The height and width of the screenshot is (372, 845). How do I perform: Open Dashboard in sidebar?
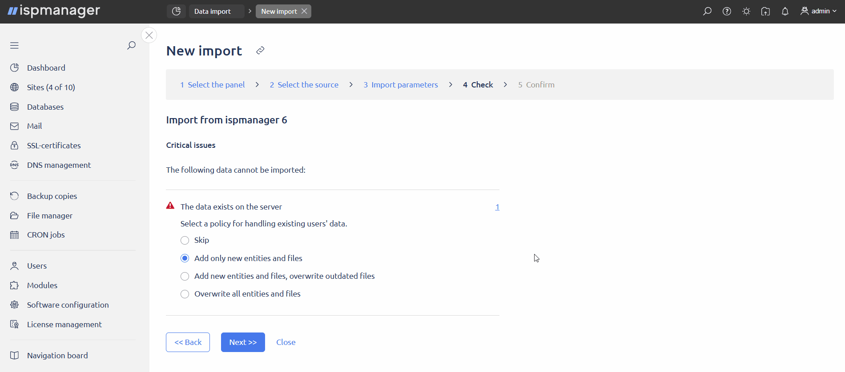click(46, 68)
